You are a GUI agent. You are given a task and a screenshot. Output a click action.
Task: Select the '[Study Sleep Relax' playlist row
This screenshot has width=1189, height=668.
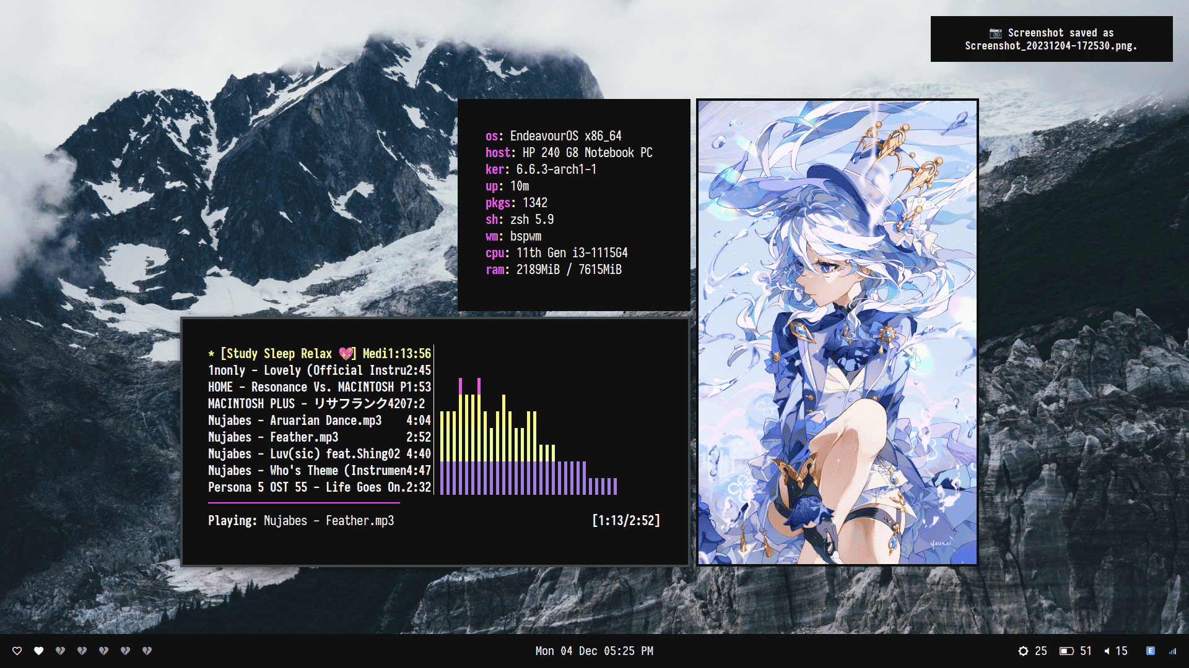[x=320, y=353]
